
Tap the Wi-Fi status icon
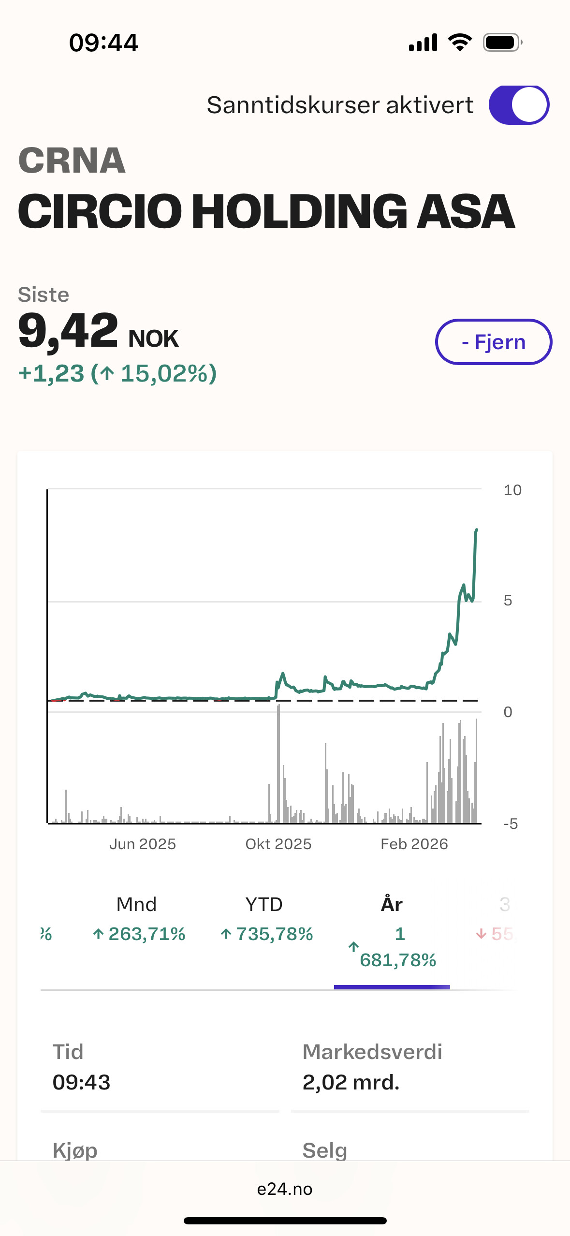pos(460,43)
